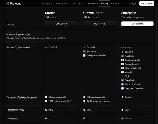
Task: Click the DeepSeek icon
Action: tap(122, 80)
